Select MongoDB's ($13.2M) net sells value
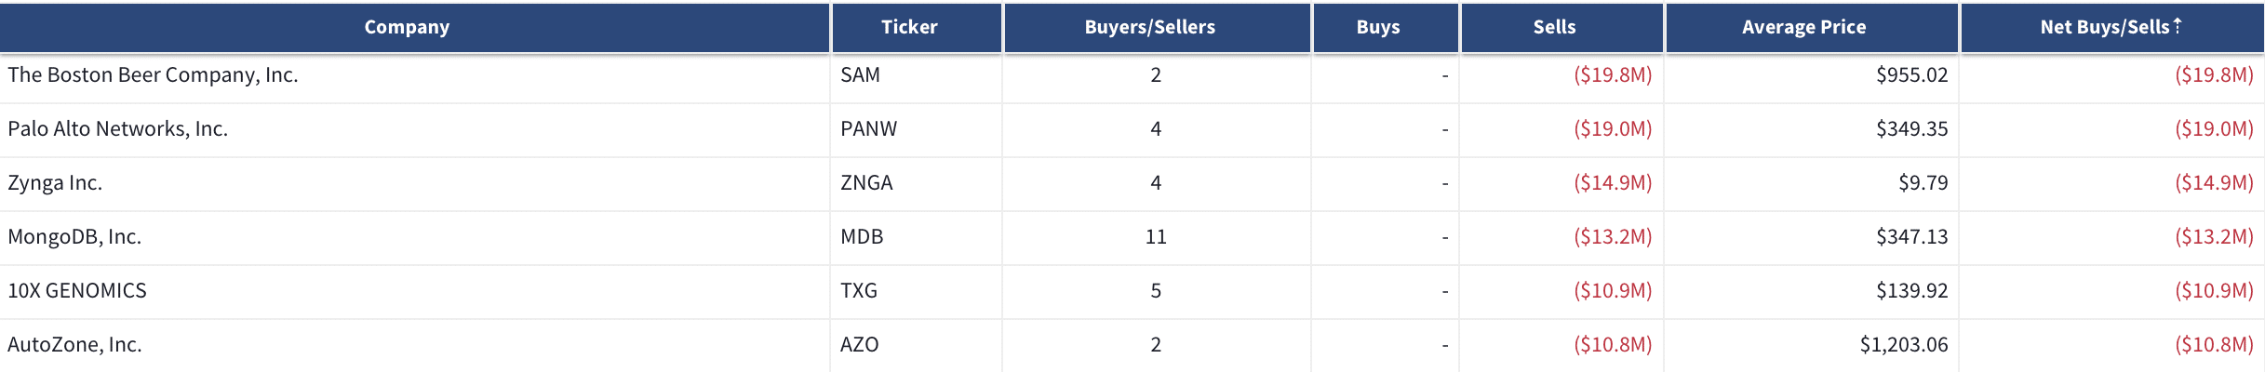This screenshot has width=2265, height=372. tap(2214, 236)
